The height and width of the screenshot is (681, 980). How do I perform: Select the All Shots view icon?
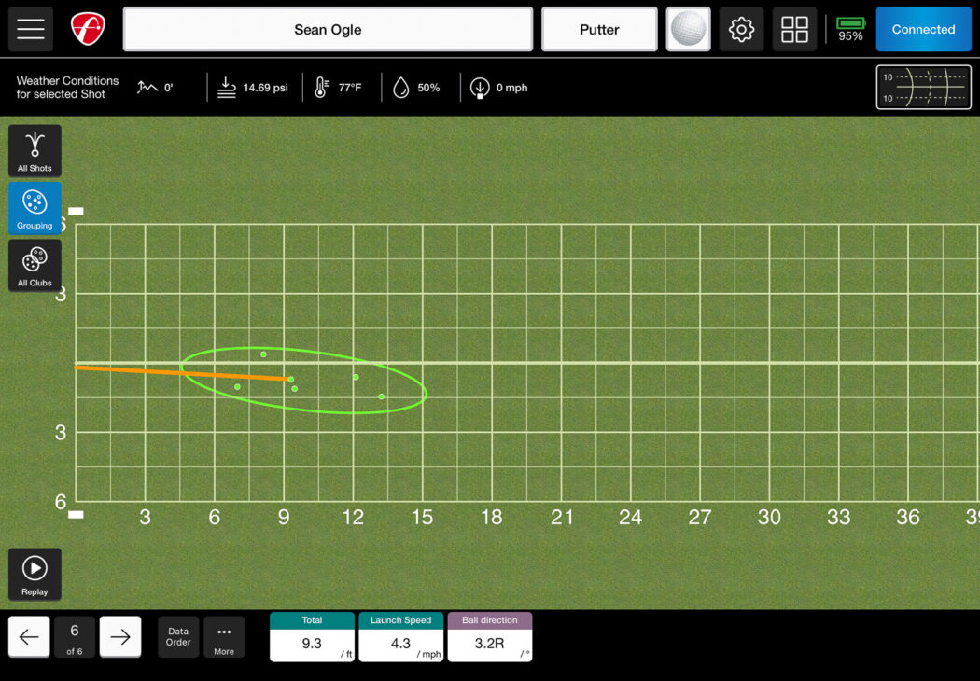coord(35,150)
